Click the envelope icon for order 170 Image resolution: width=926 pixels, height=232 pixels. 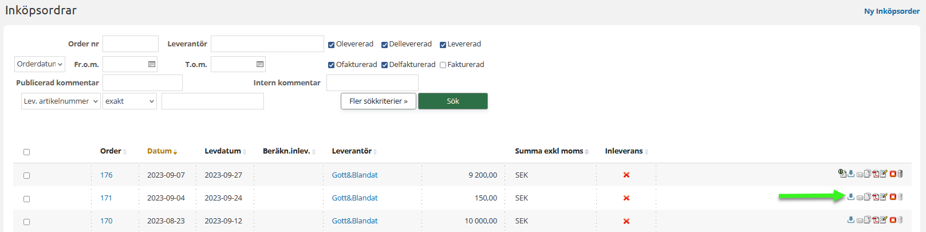click(860, 221)
